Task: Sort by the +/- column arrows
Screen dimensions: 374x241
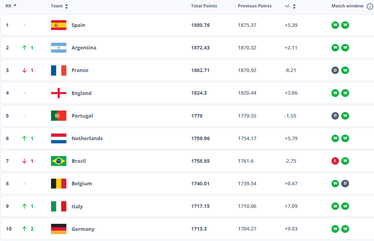Action: click(294, 6)
